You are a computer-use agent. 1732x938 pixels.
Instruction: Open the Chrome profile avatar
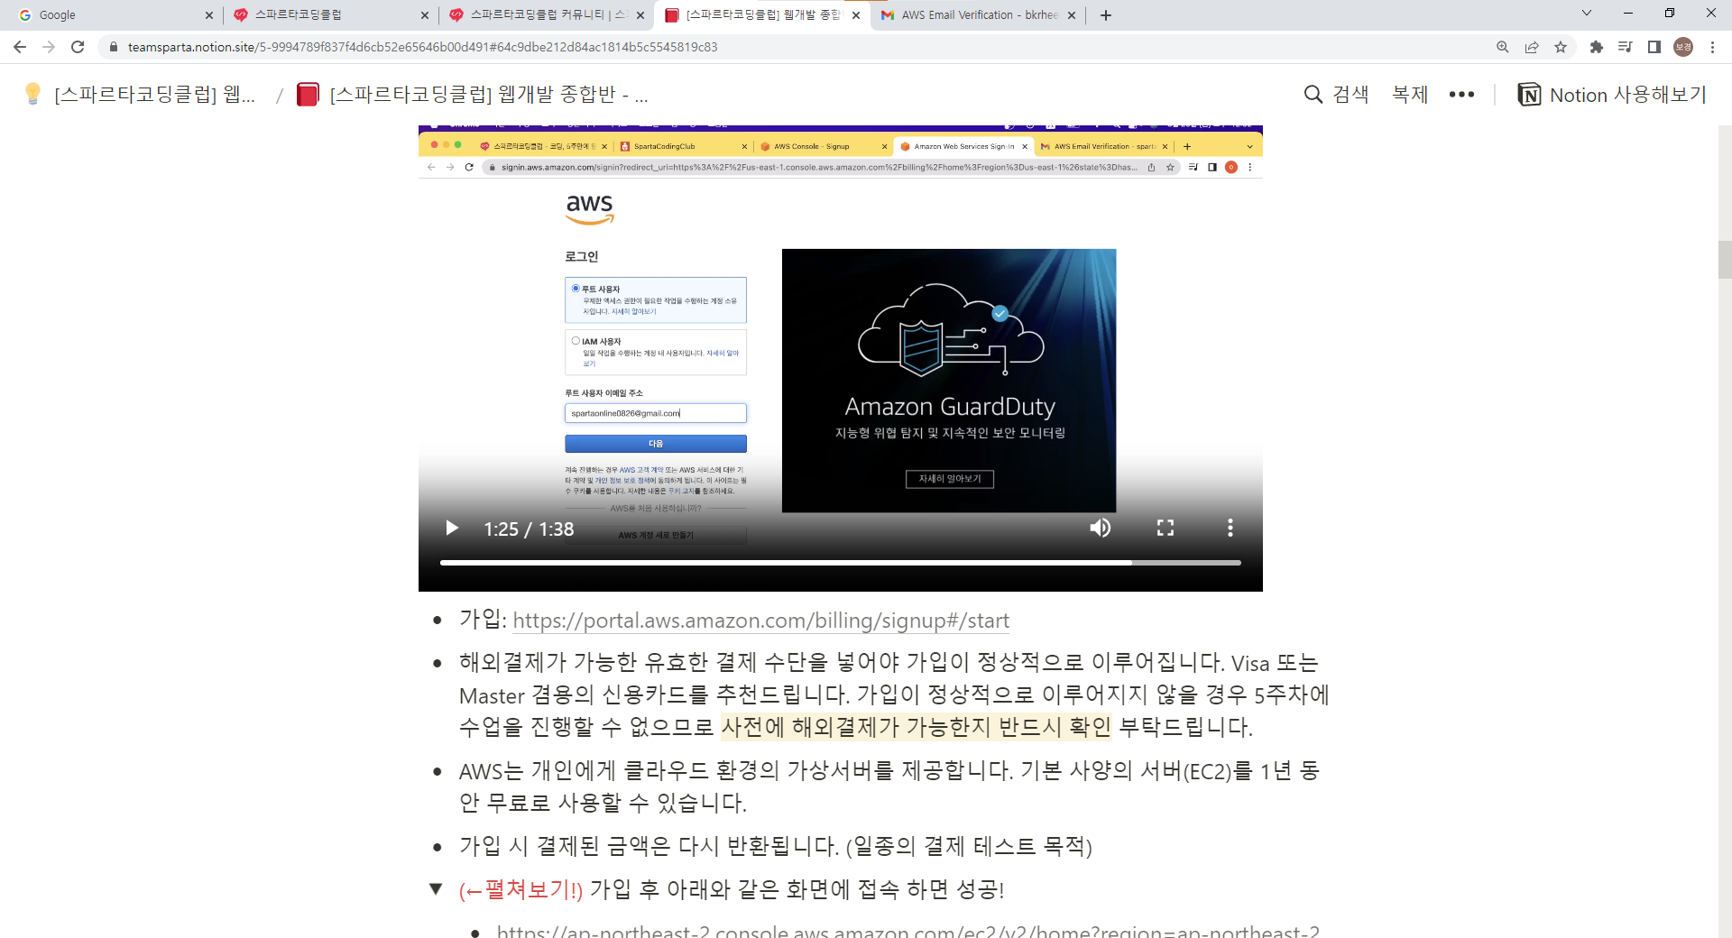[x=1683, y=47]
